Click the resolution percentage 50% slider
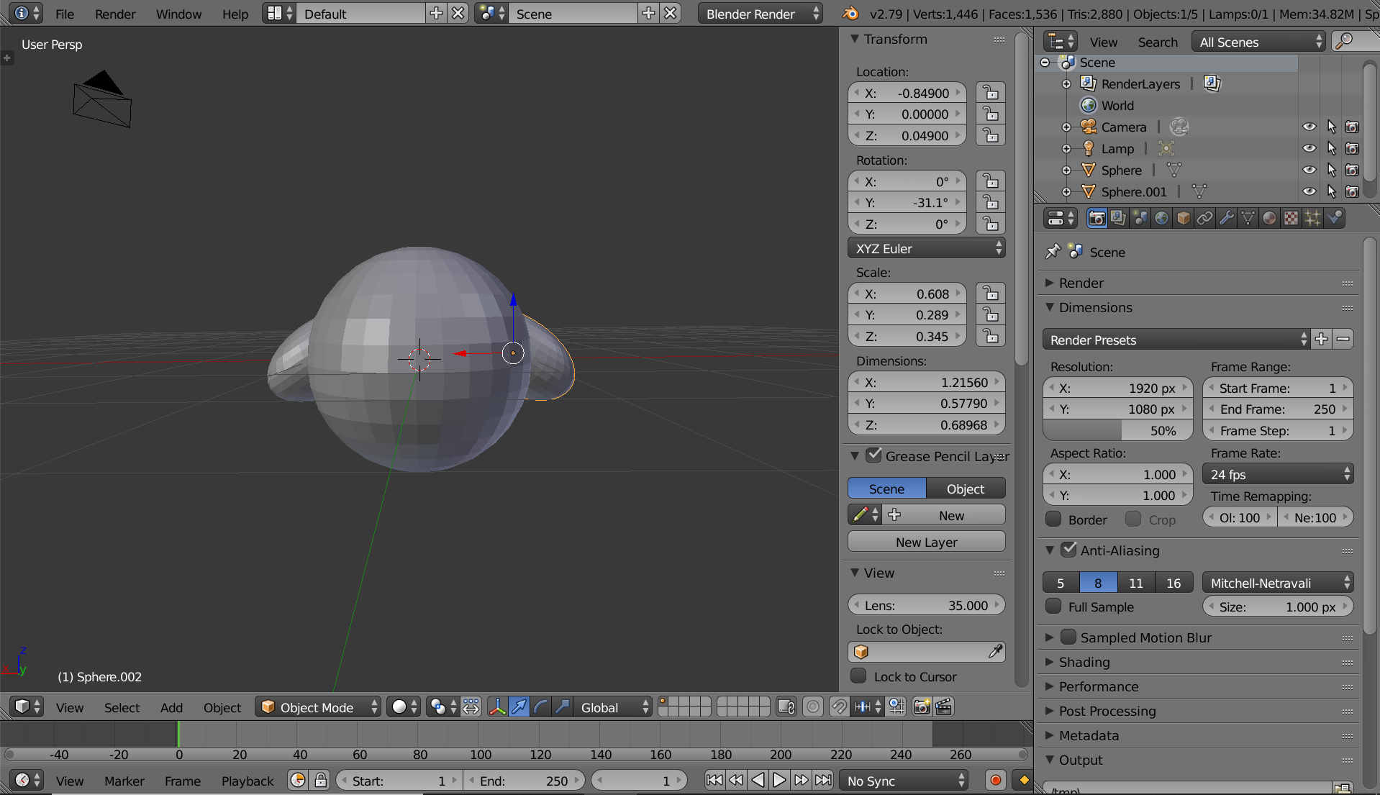 (x=1117, y=430)
